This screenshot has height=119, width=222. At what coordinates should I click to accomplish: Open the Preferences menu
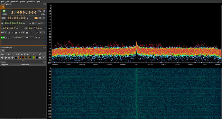click(31, 1)
